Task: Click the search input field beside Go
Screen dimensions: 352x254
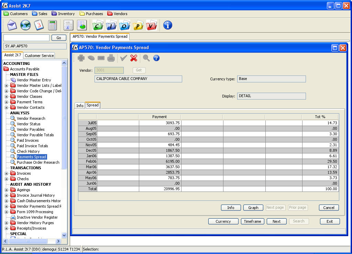Action: pos(26,38)
